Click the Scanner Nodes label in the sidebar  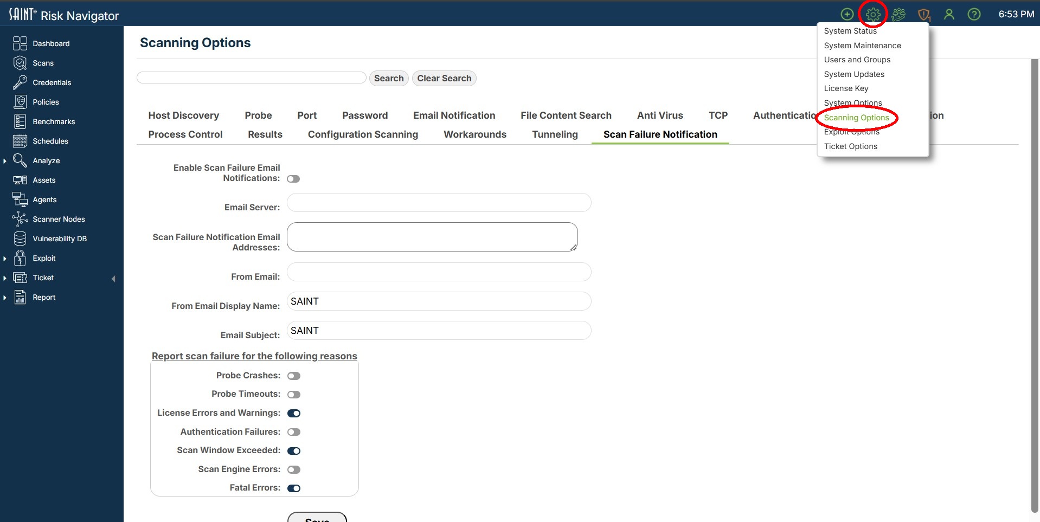click(59, 219)
